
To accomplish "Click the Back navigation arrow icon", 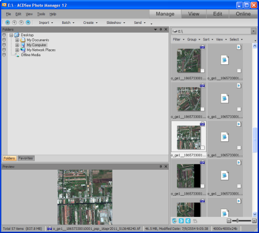I will (x=15, y=22).
